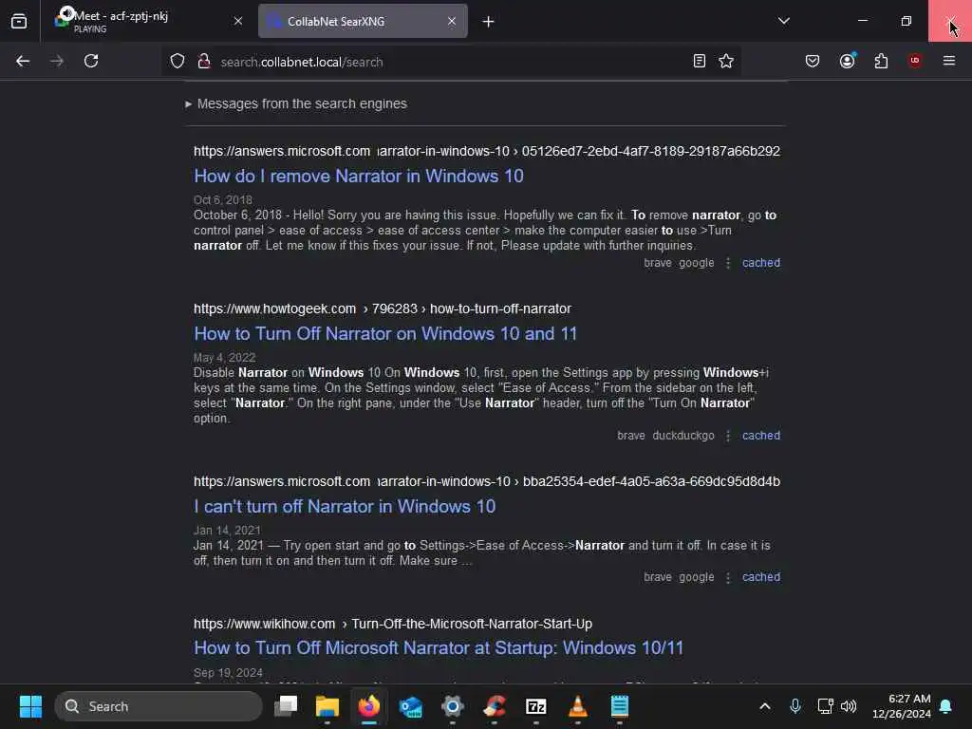Open cached link for can't turn off Narrator result
Viewport: 972px width, 729px height.
click(761, 577)
